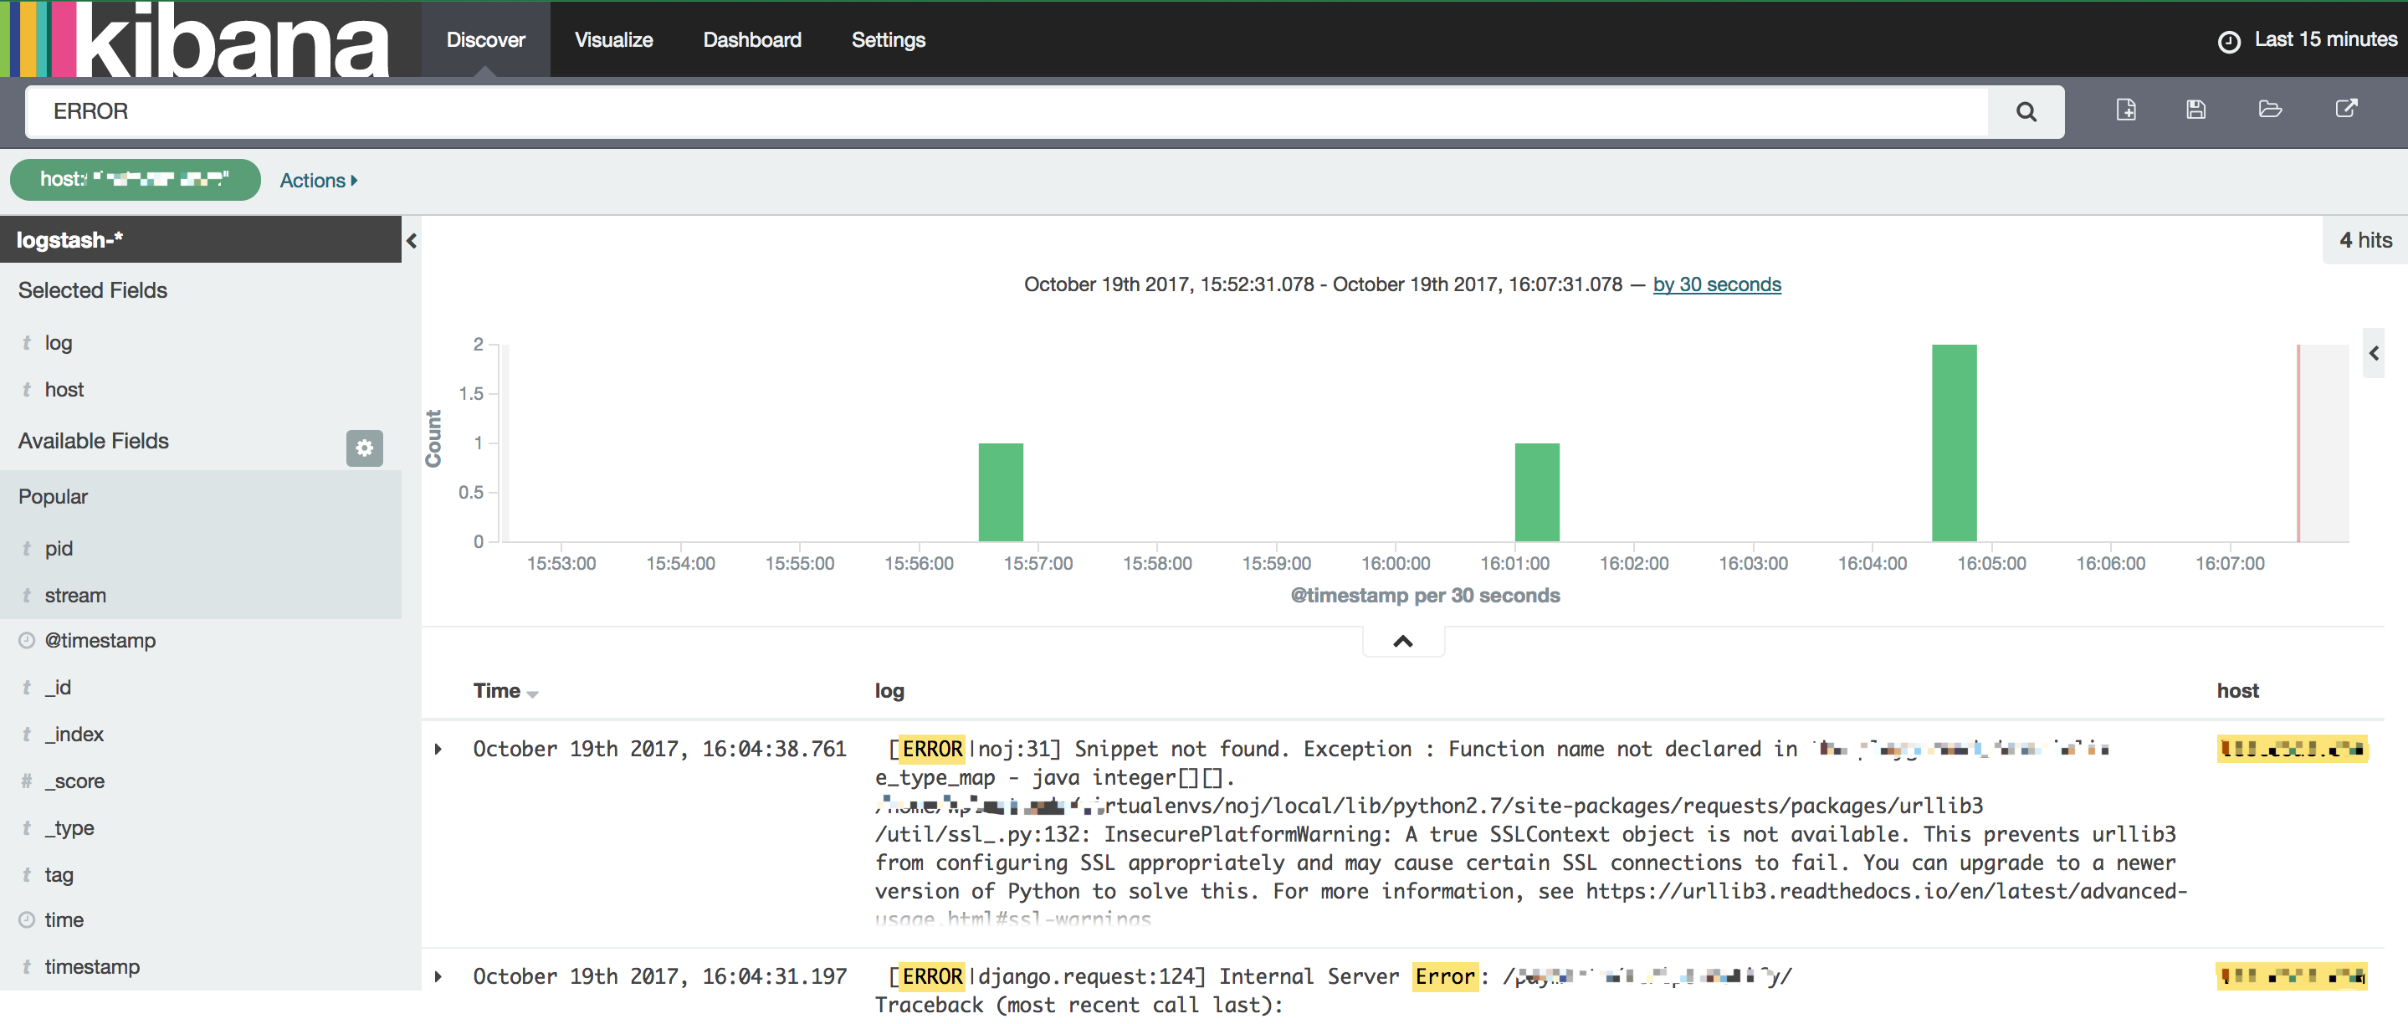
Task: Click the host value in the second row
Action: click(x=2292, y=977)
